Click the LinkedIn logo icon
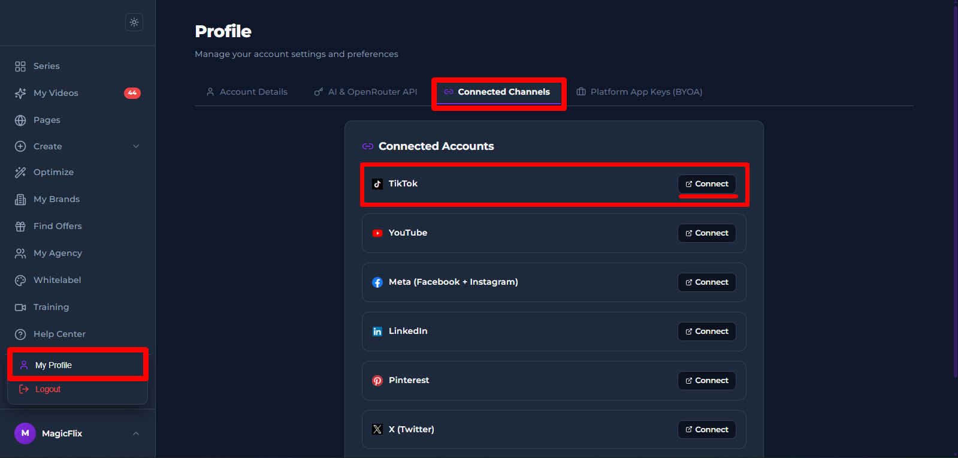 (377, 332)
